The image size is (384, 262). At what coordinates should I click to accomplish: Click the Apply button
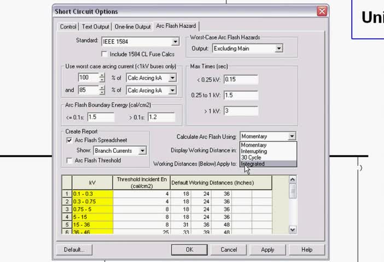pyautogui.click(x=267, y=249)
